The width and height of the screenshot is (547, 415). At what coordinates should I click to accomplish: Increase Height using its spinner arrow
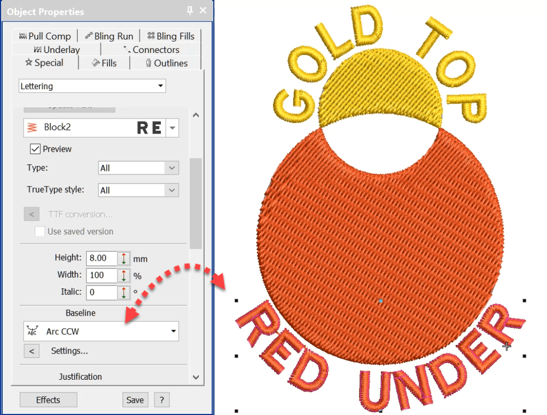click(x=124, y=256)
